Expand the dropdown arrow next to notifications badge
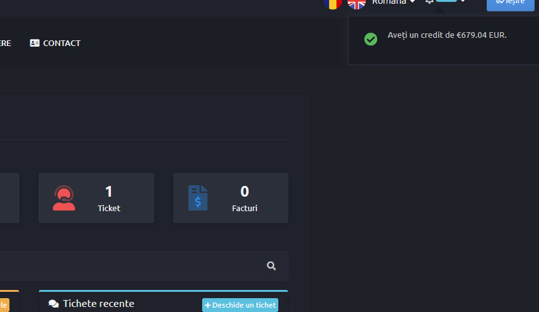The image size is (539, 312). pyautogui.click(x=463, y=1)
